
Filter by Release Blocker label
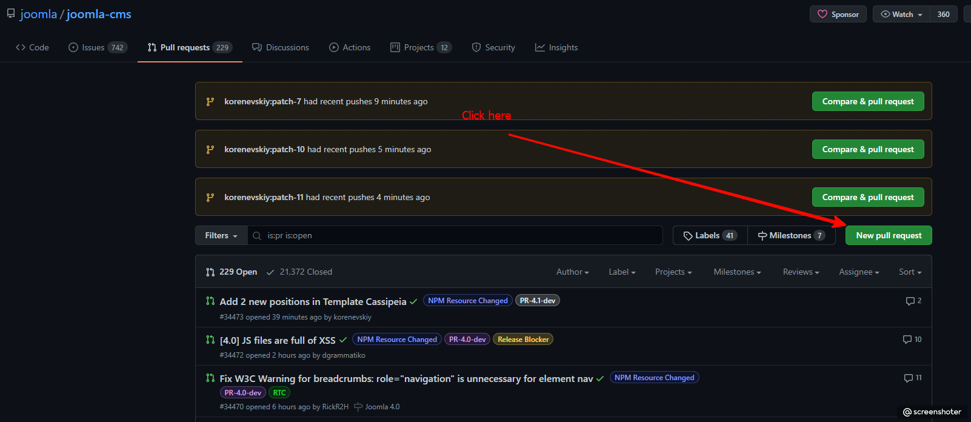[x=523, y=339]
